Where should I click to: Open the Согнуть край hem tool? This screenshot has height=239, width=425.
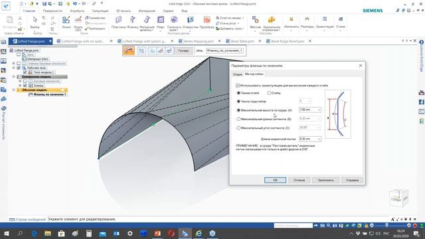[x=174, y=23]
